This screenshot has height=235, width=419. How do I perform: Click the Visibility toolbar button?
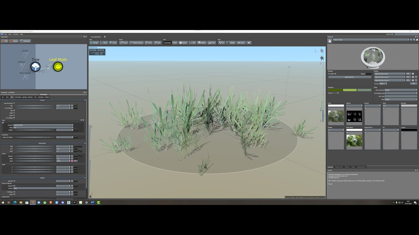(202, 42)
